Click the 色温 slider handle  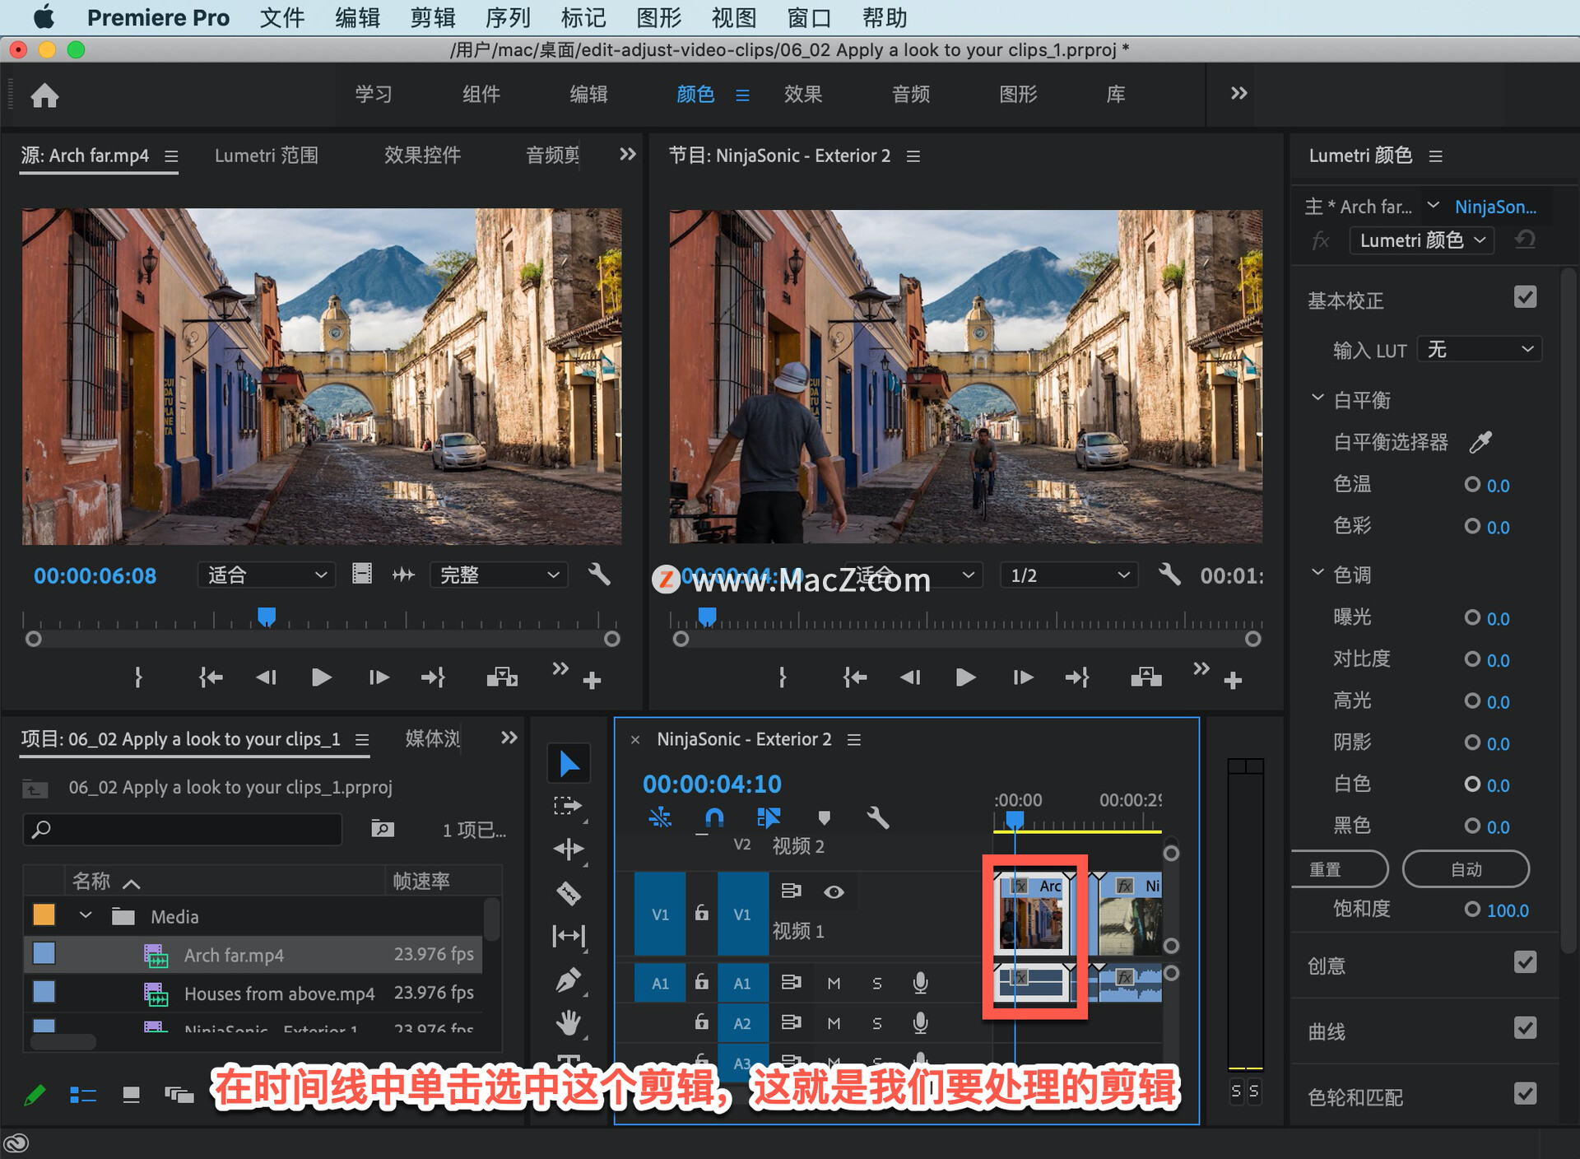pos(1471,484)
